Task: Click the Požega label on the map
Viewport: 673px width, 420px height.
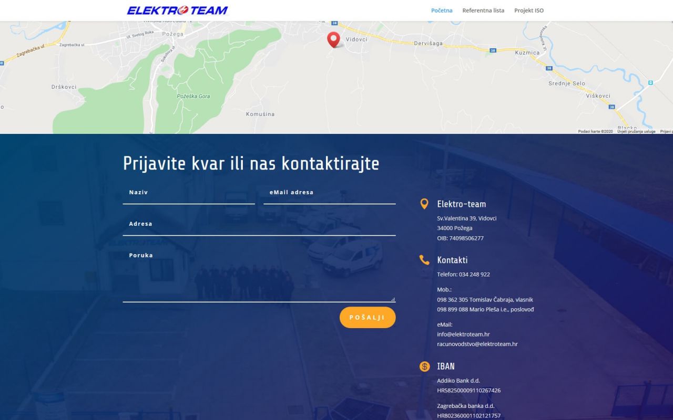Action: 173,34
